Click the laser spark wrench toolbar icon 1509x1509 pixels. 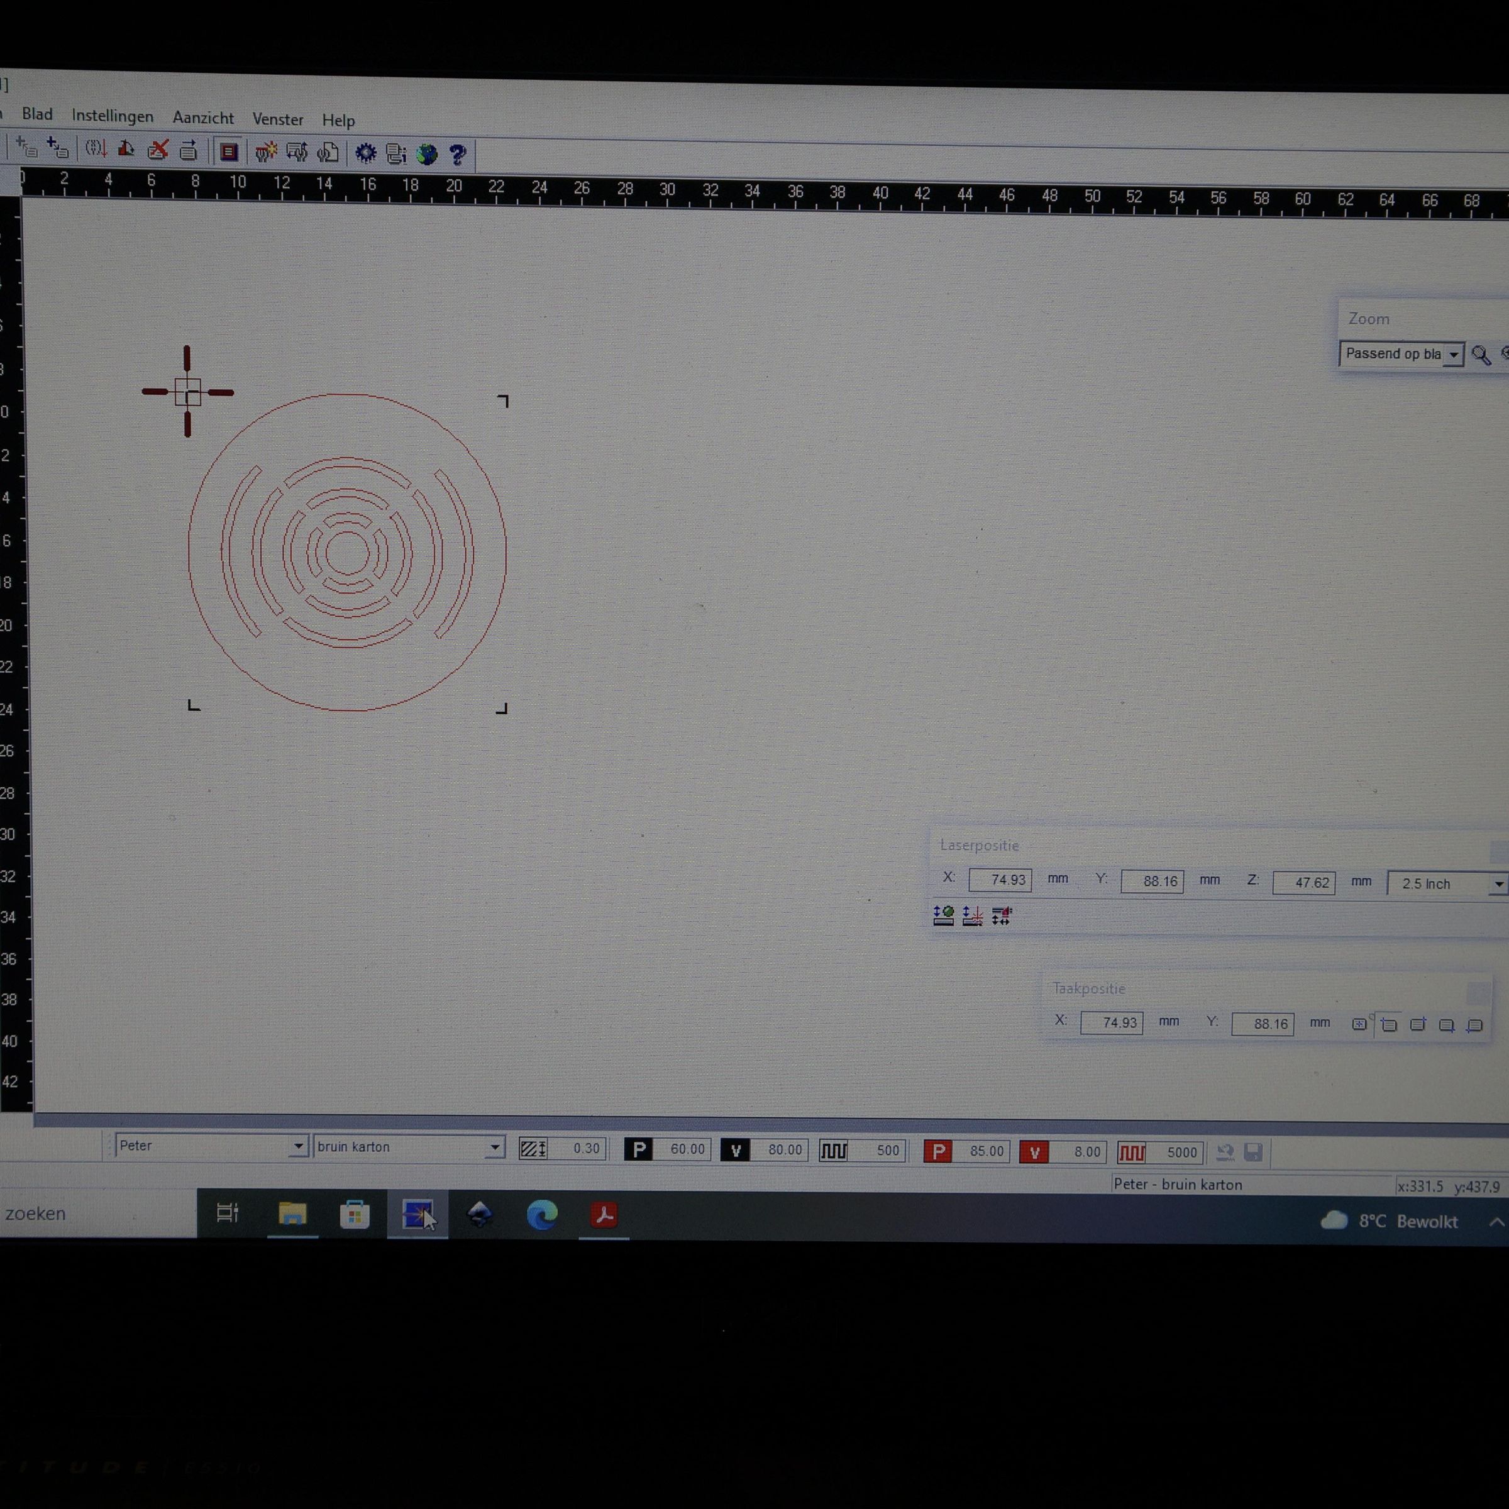(265, 152)
